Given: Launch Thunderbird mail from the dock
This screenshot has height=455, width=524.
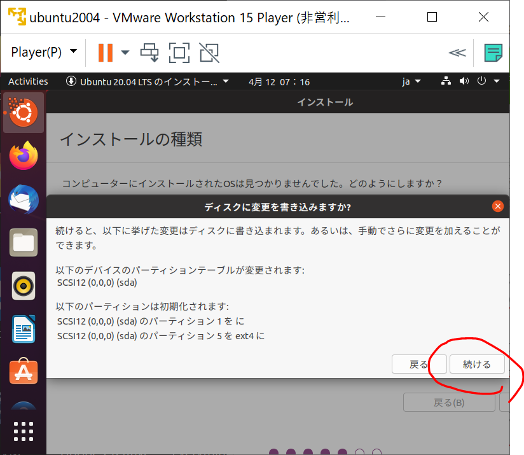Looking at the screenshot, I should click(24, 199).
